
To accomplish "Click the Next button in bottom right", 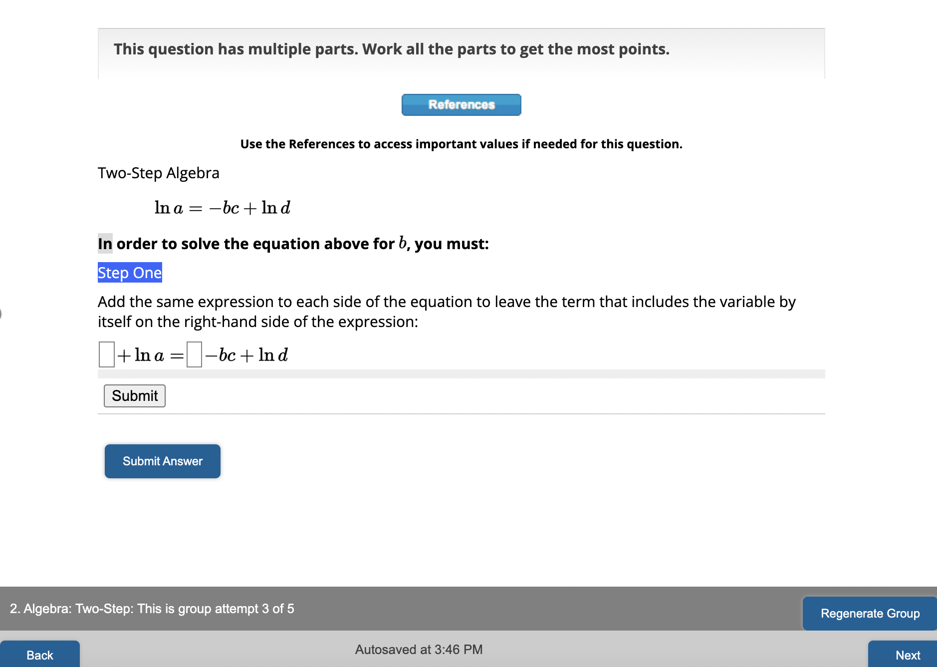I will pos(908,655).
